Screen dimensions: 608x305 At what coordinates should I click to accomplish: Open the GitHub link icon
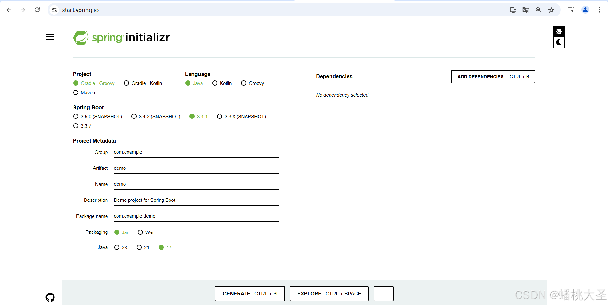pos(50,297)
